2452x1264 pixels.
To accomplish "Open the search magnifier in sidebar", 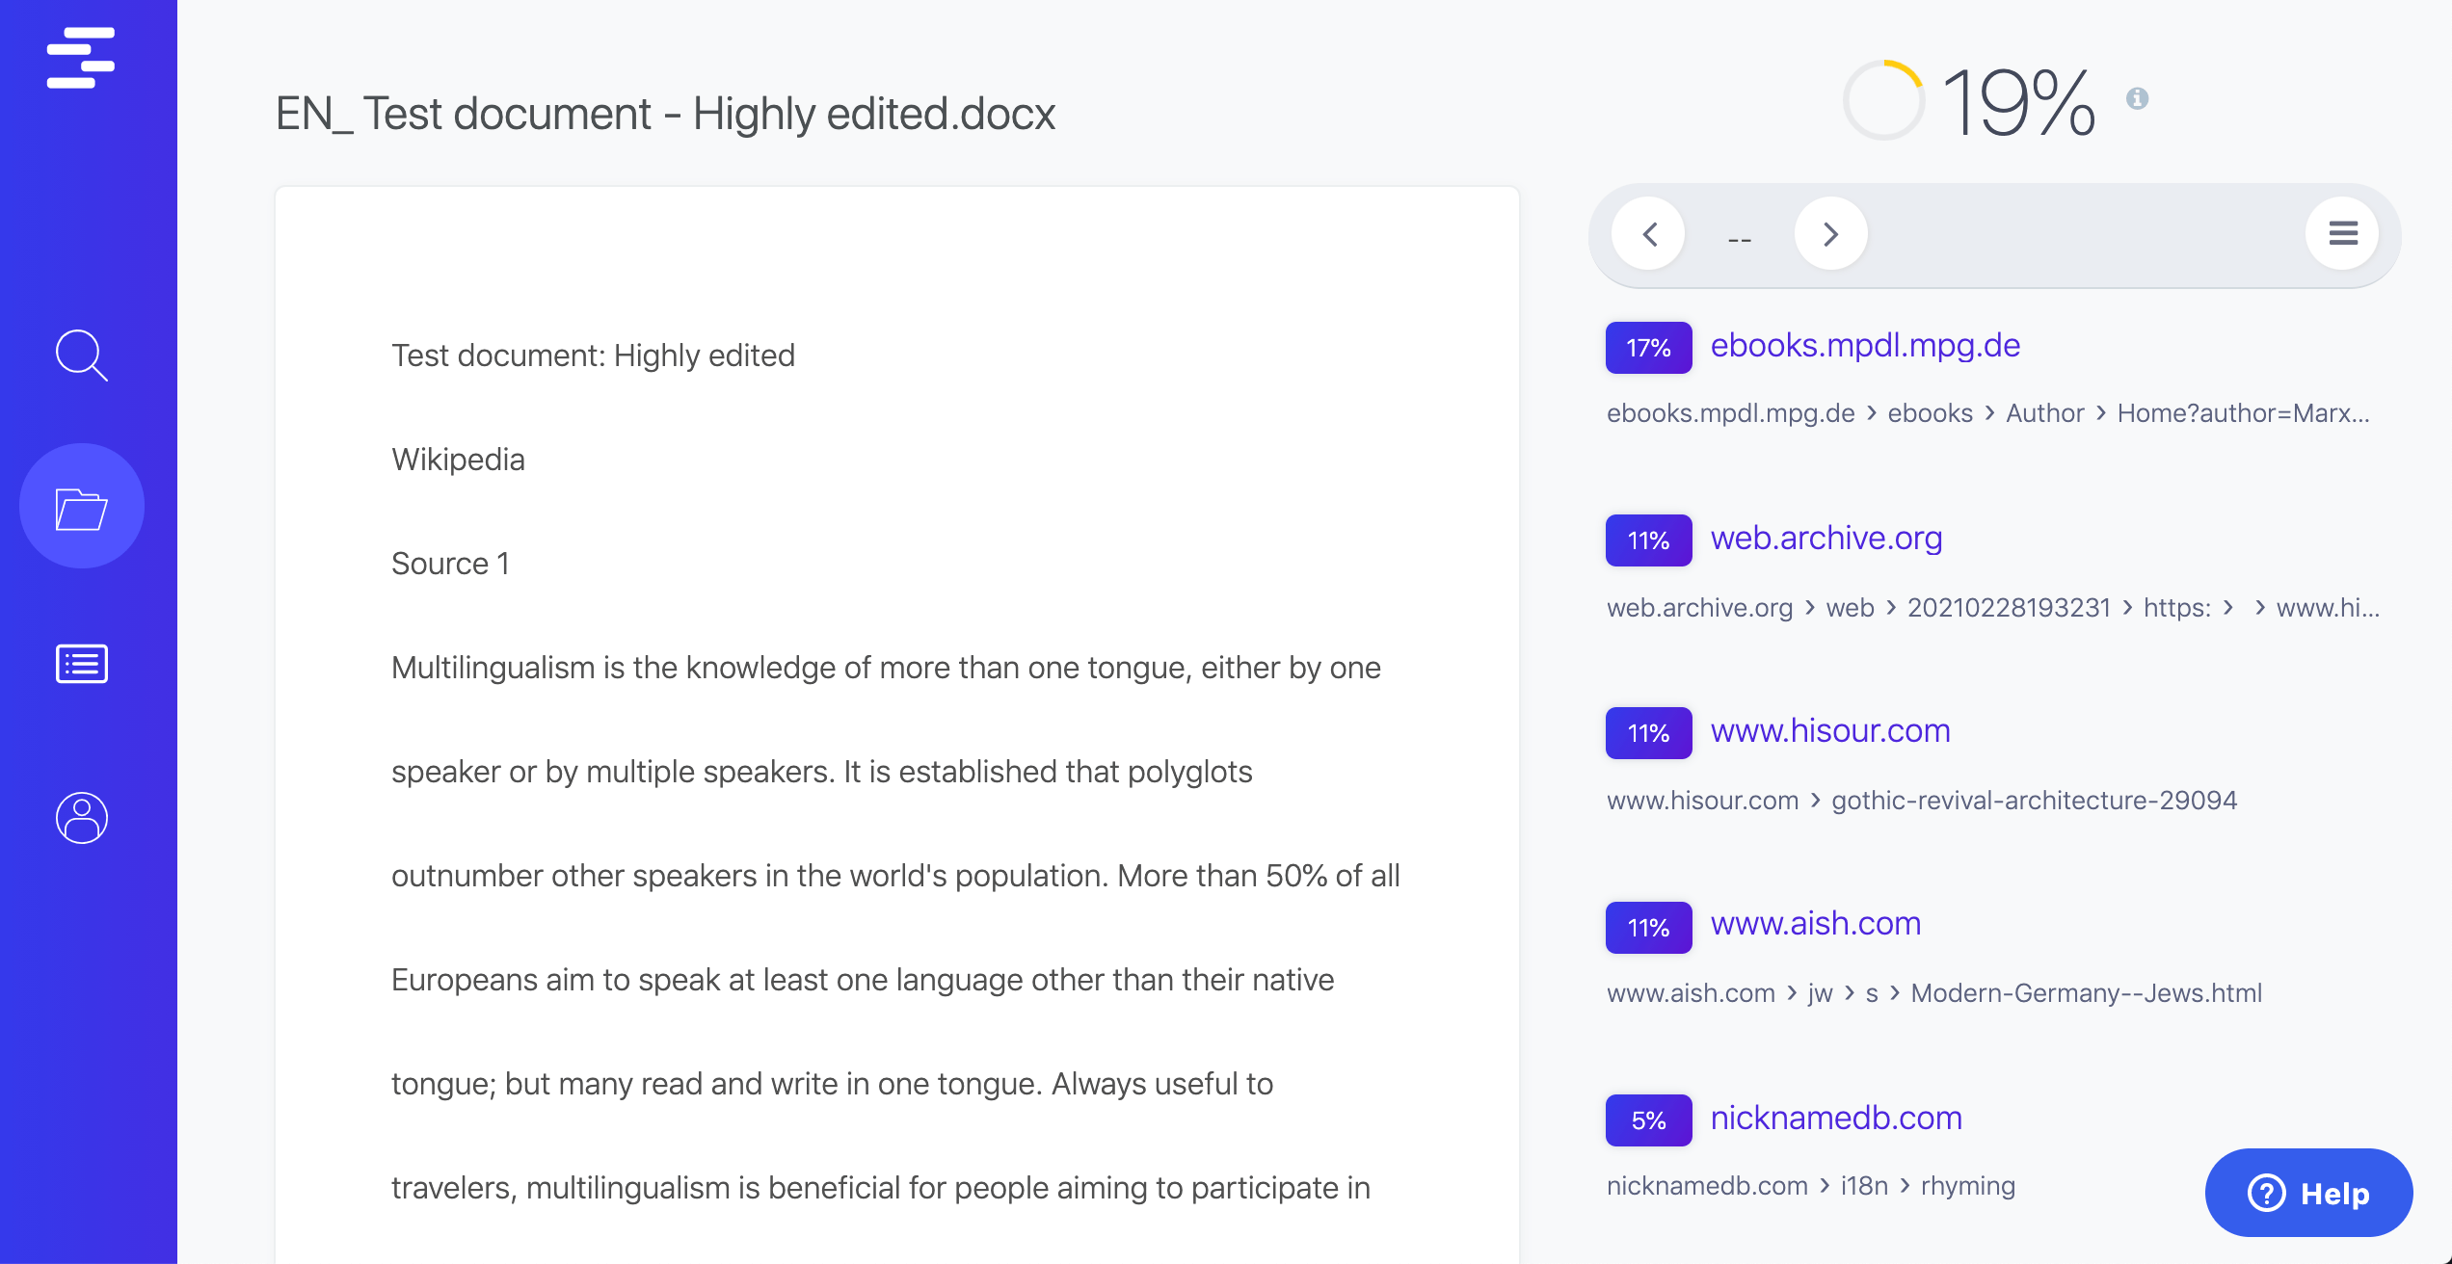I will (x=81, y=355).
